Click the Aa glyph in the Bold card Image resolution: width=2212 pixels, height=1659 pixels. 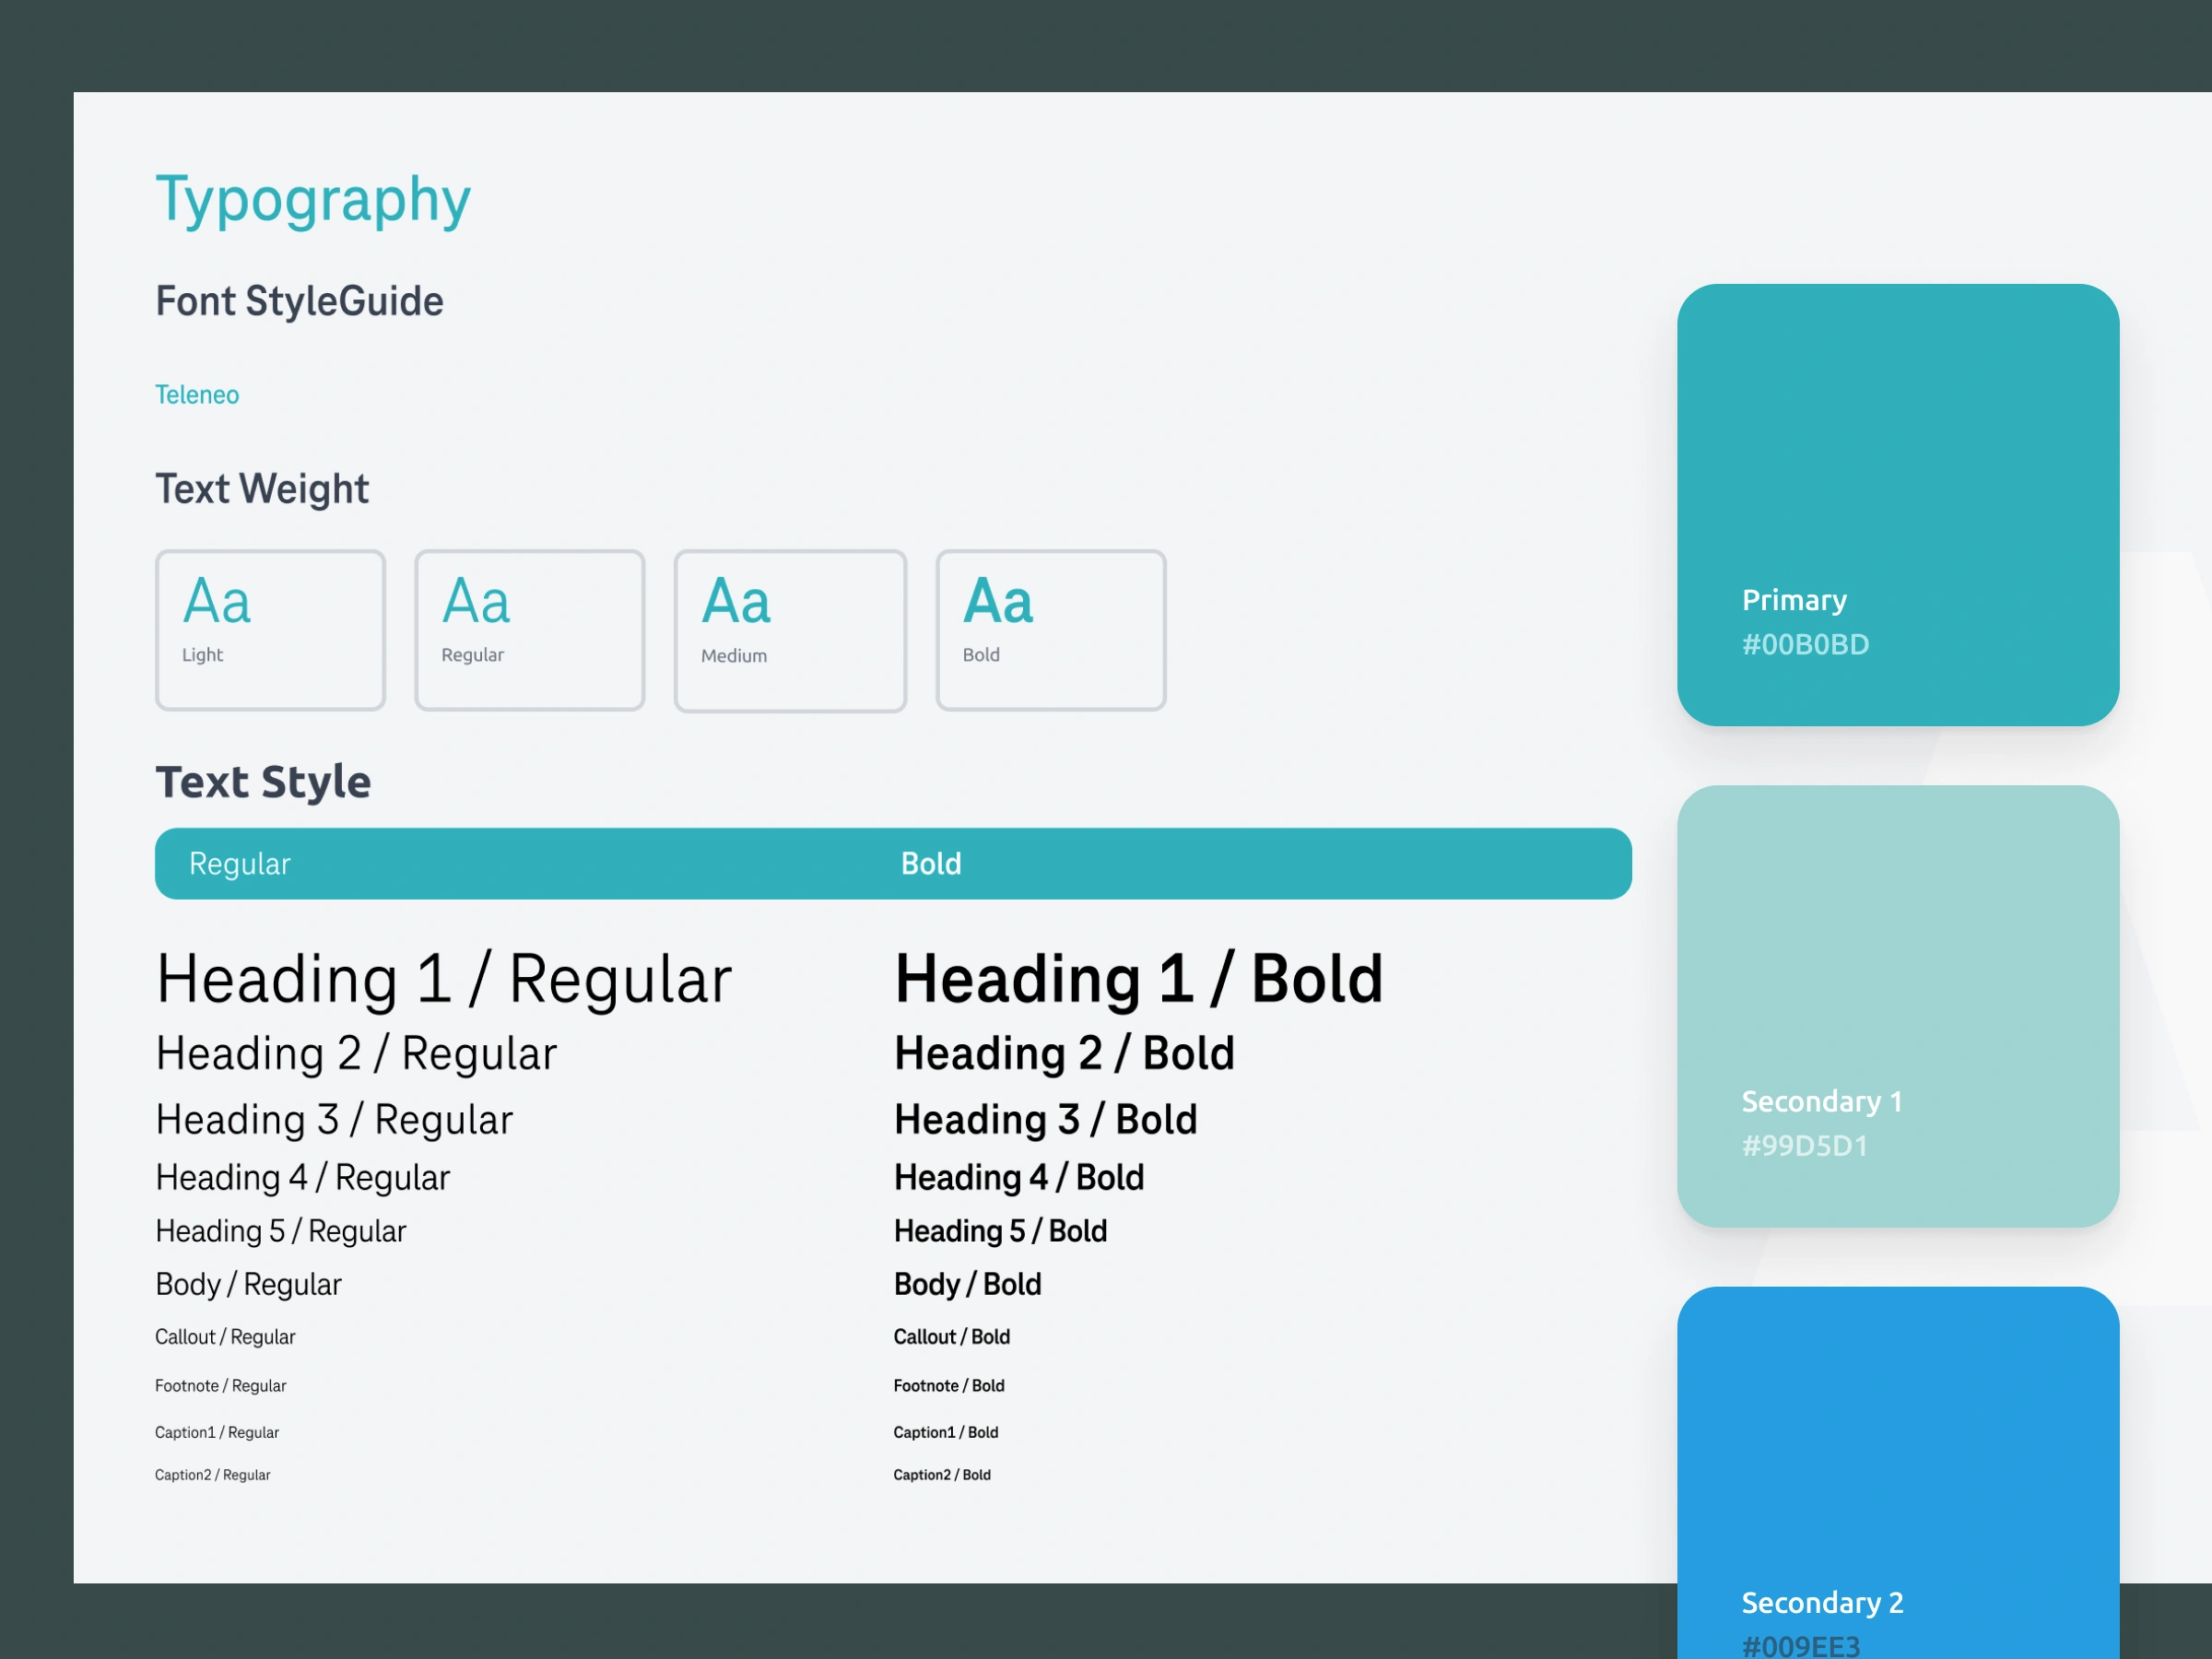click(997, 601)
